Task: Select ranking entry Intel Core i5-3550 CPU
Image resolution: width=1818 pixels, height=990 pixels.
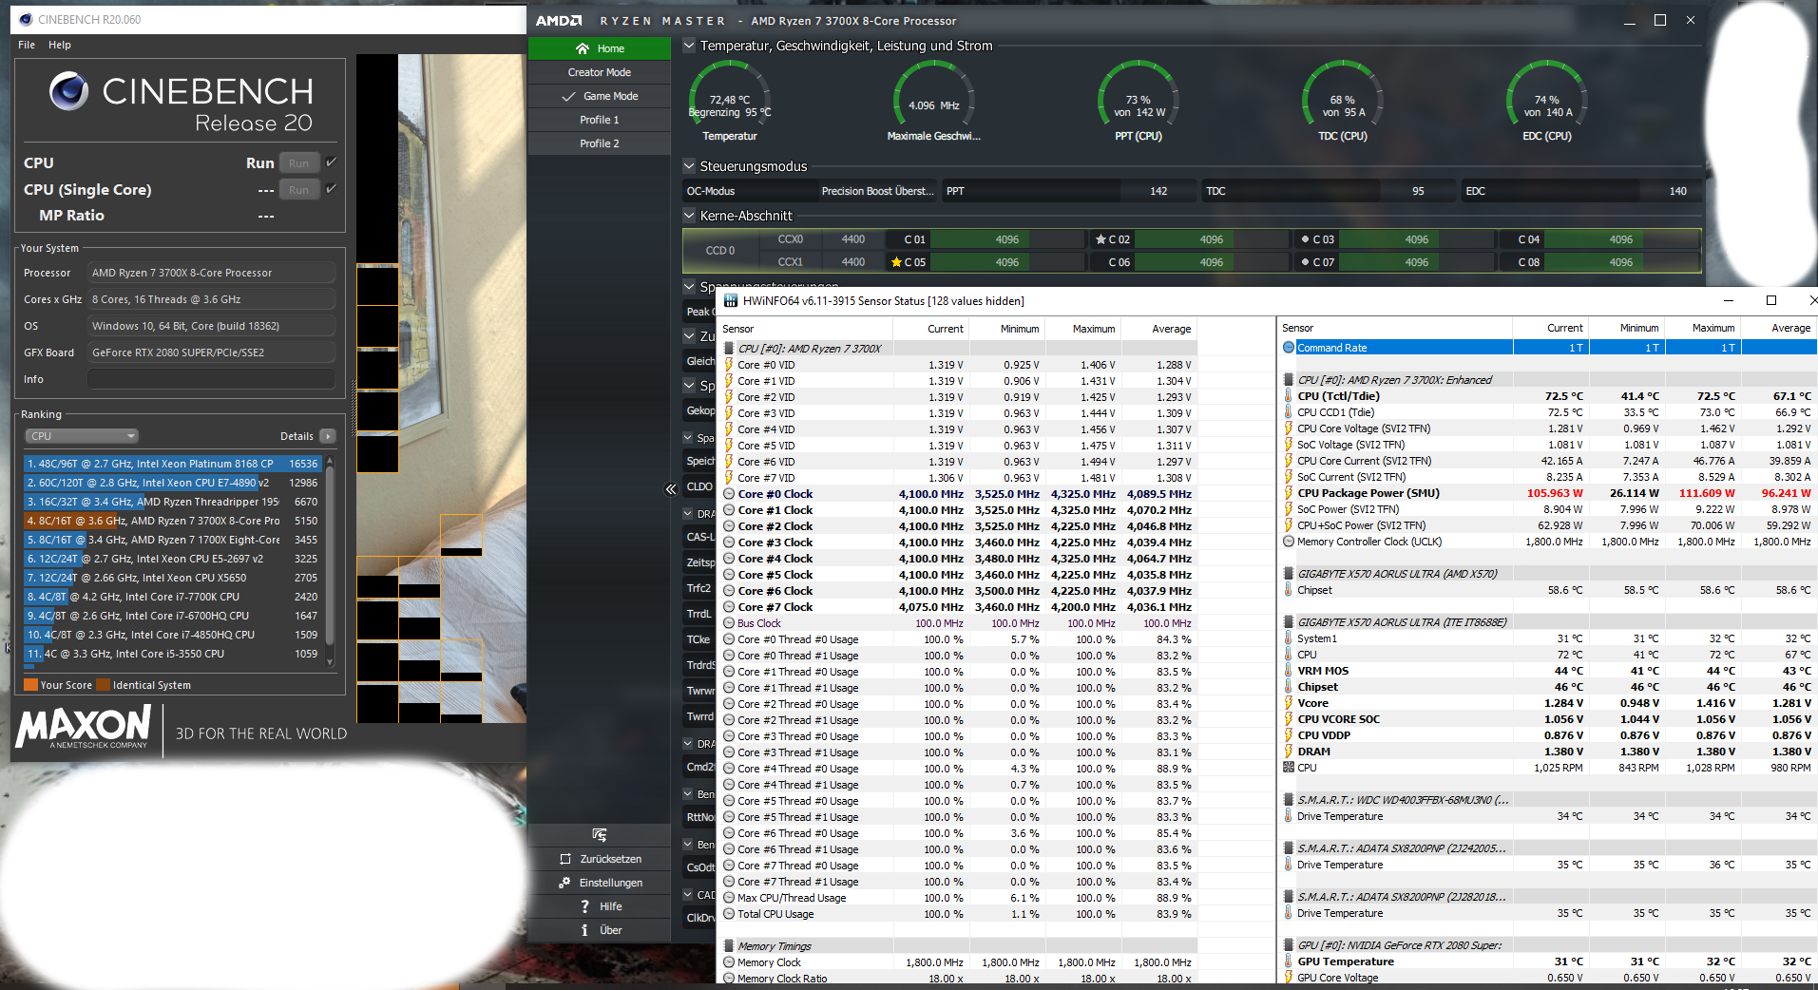Action: pos(173,654)
